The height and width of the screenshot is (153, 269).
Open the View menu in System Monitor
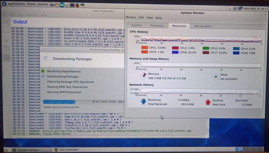149,18
